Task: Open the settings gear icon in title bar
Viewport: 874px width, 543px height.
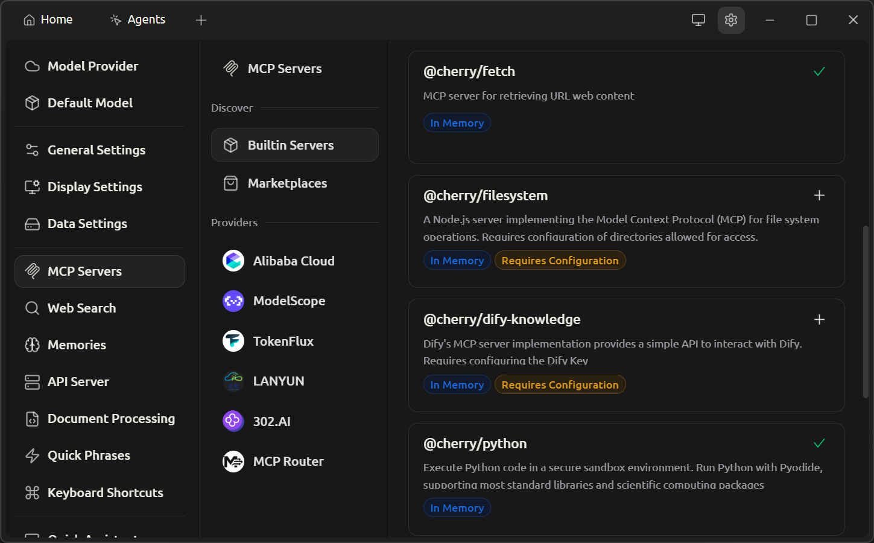Action: tap(731, 20)
